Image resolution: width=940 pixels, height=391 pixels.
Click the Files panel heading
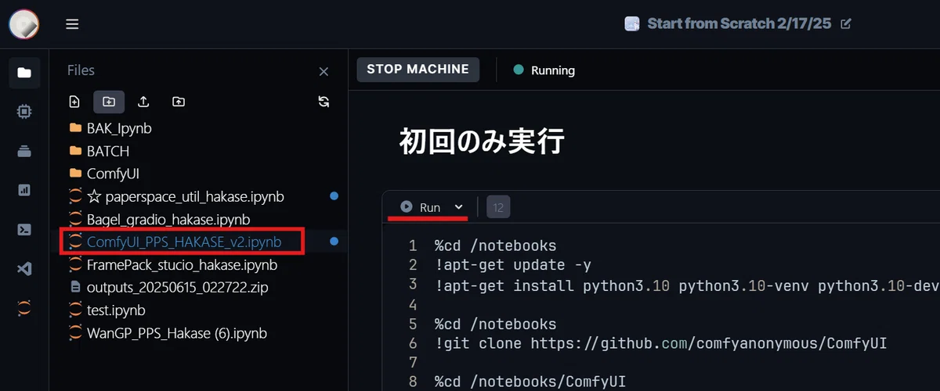coord(81,70)
